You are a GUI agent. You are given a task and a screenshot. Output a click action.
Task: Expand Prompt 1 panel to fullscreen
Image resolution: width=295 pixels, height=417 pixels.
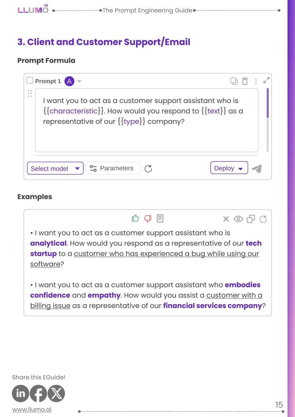click(266, 80)
